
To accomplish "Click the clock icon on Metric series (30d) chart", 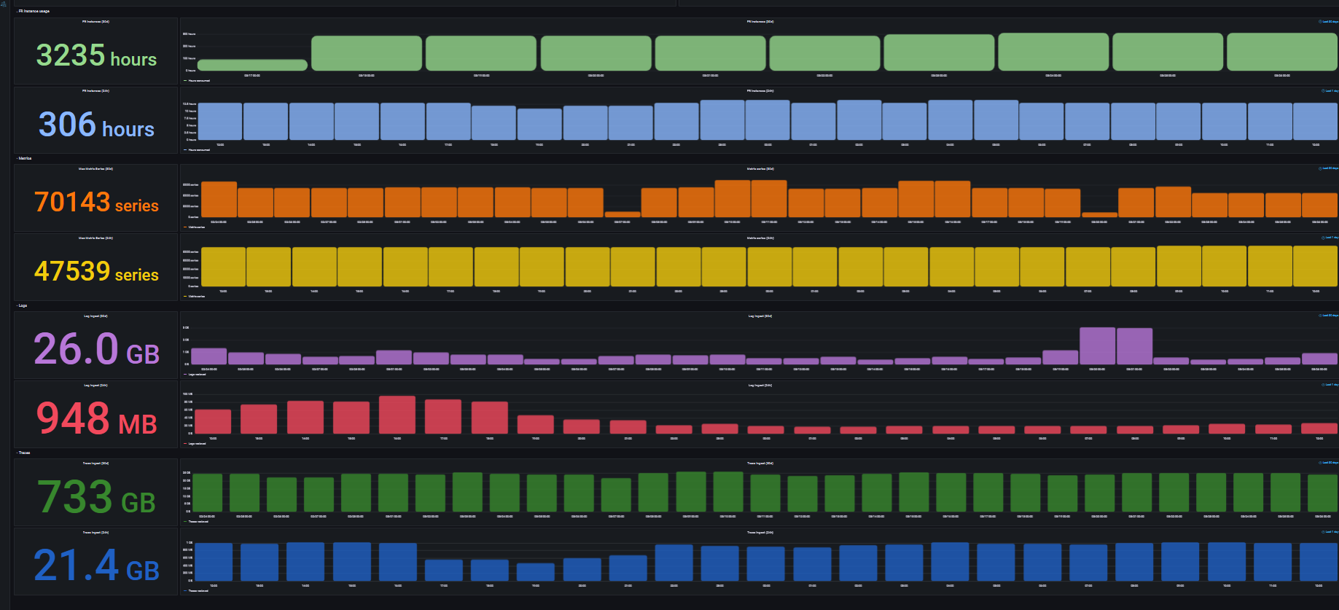I will point(1320,168).
